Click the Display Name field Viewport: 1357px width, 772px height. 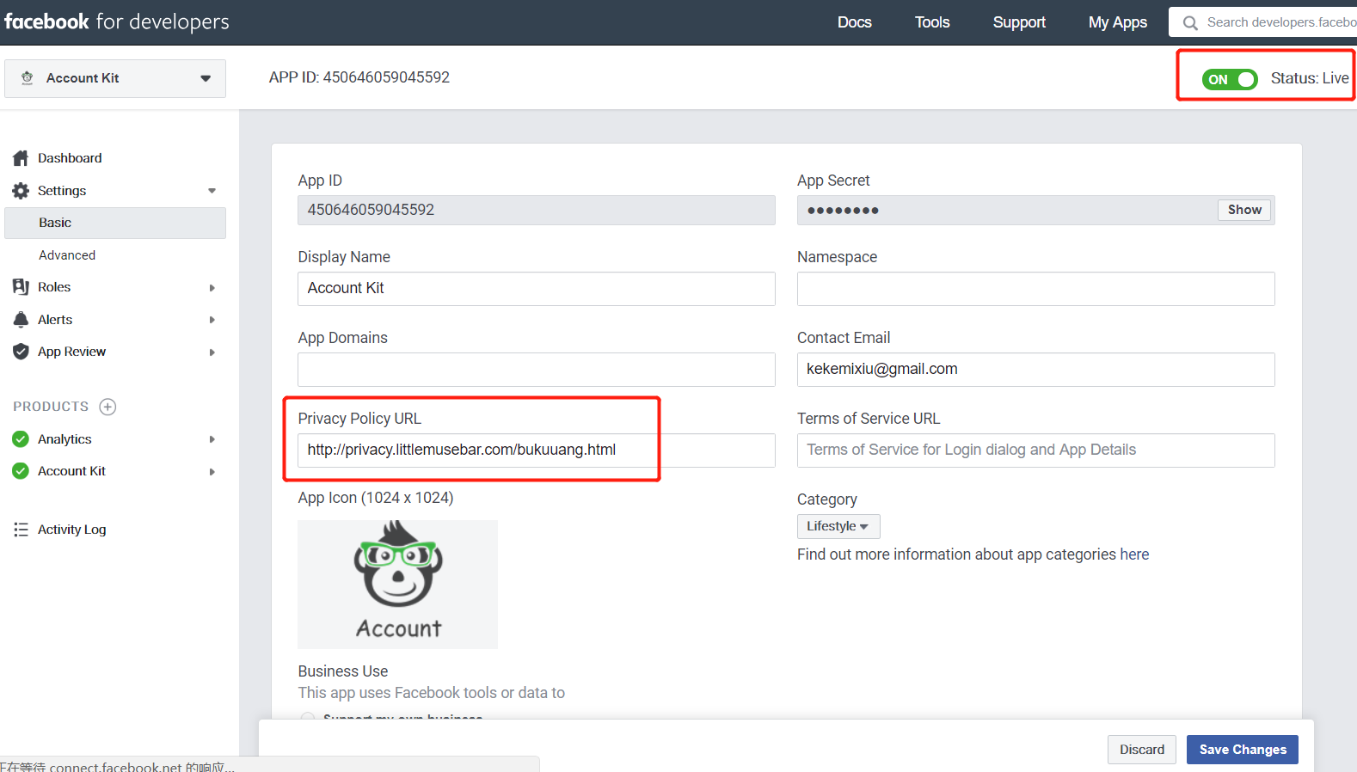(537, 289)
